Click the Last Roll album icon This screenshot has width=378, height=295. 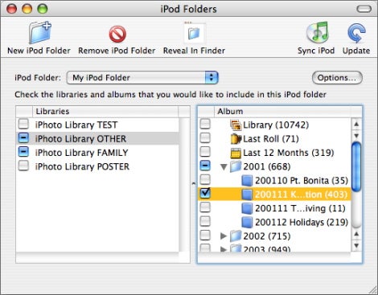(236, 139)
